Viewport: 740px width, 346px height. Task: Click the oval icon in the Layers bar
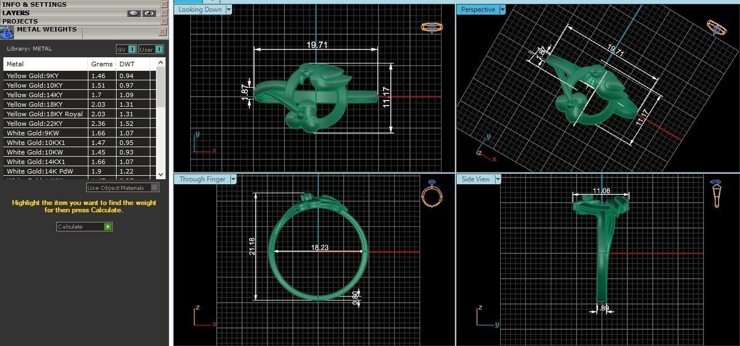[133, 13]
